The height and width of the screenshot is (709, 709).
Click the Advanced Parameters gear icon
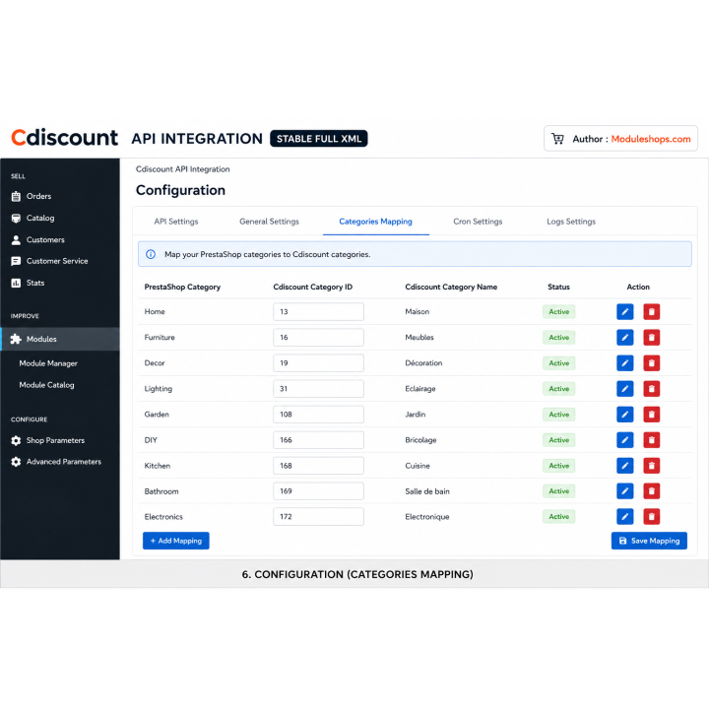coord(16,462)
